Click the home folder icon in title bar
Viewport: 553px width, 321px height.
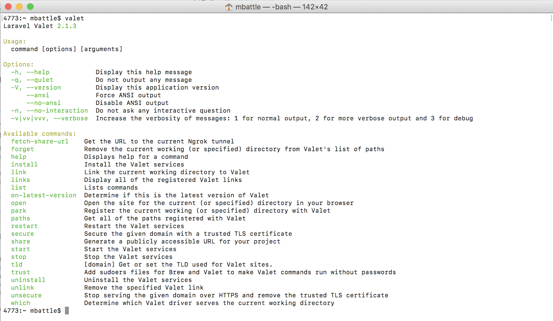(229, 7)
